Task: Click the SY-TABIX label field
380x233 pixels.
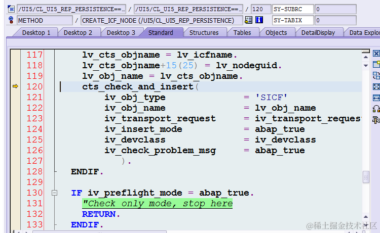Action: 293,20
